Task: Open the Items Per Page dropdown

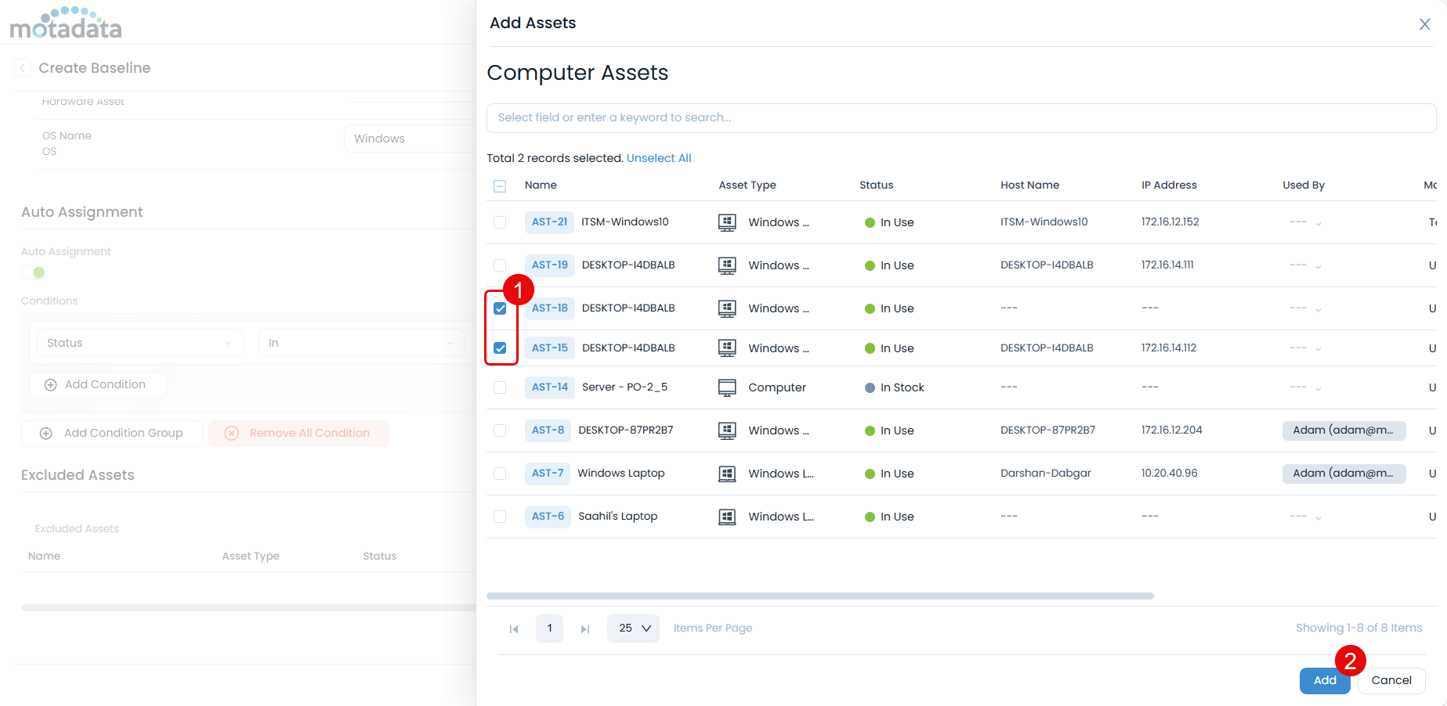Action: (633, 628)
